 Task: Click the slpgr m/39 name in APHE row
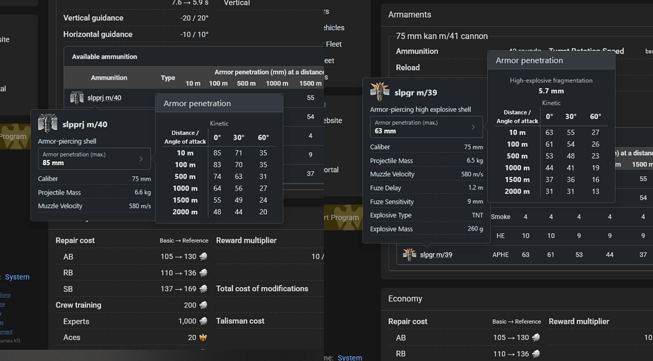click(x=436, y=255)
